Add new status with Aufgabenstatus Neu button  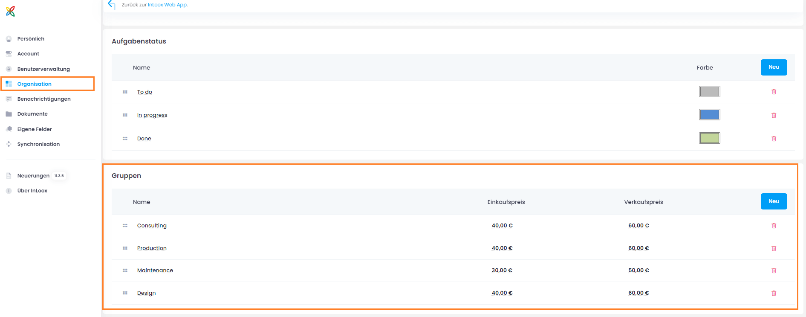coord(774,67)
